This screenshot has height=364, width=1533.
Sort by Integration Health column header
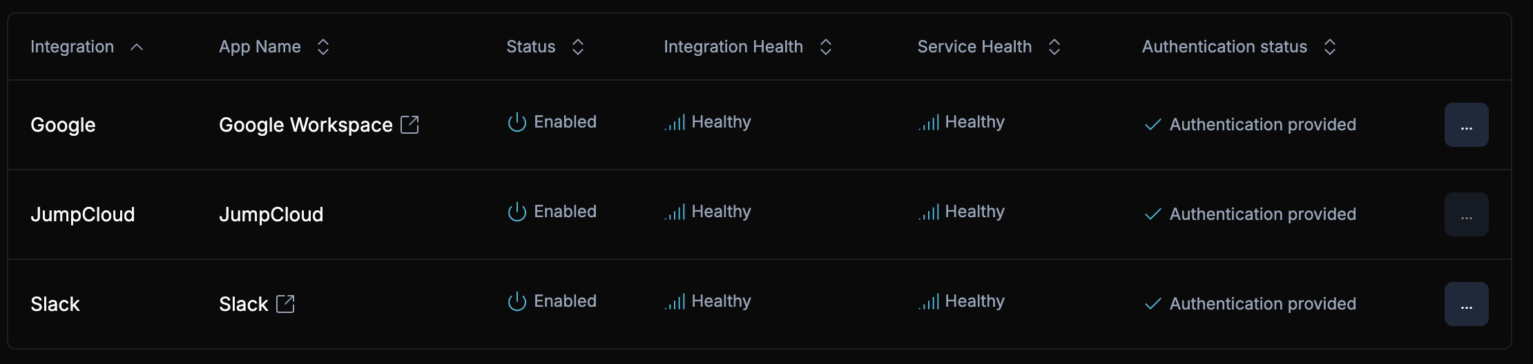pos(825,47)
